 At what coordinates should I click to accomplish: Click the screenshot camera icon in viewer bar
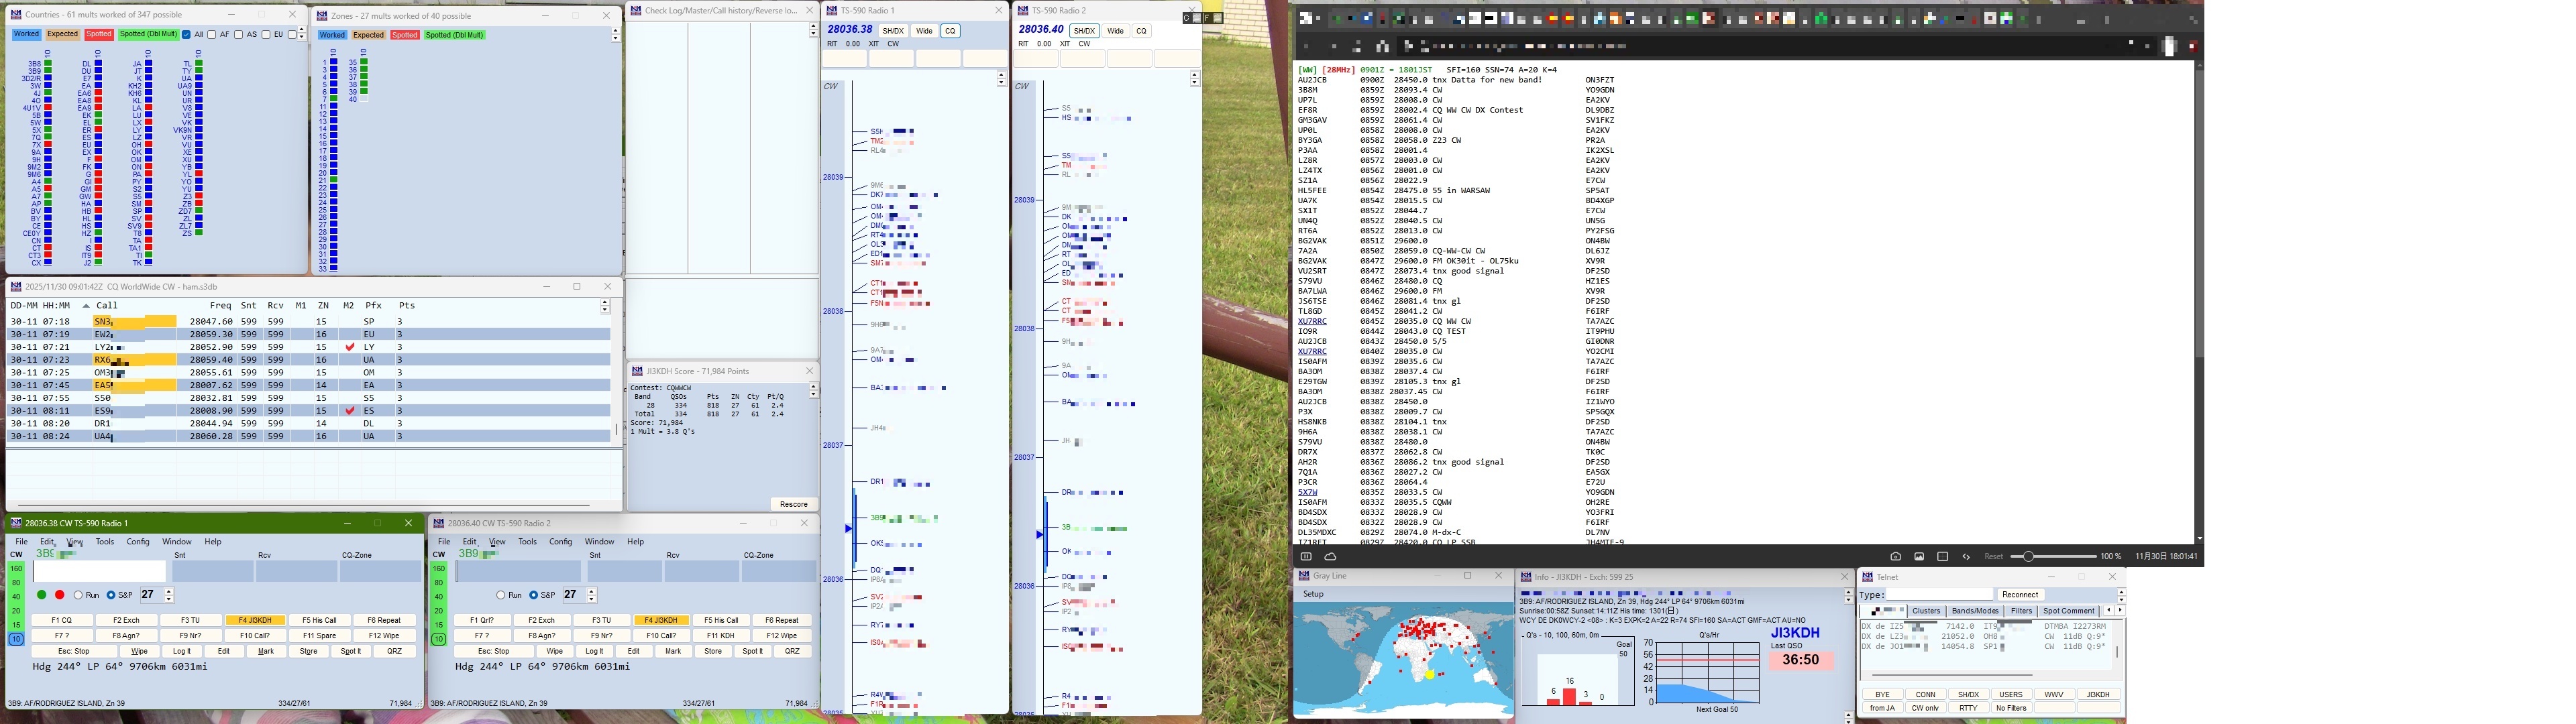[x=1895, y=556]
